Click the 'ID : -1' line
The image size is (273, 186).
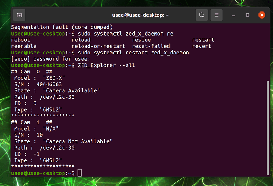pos(27,154)
